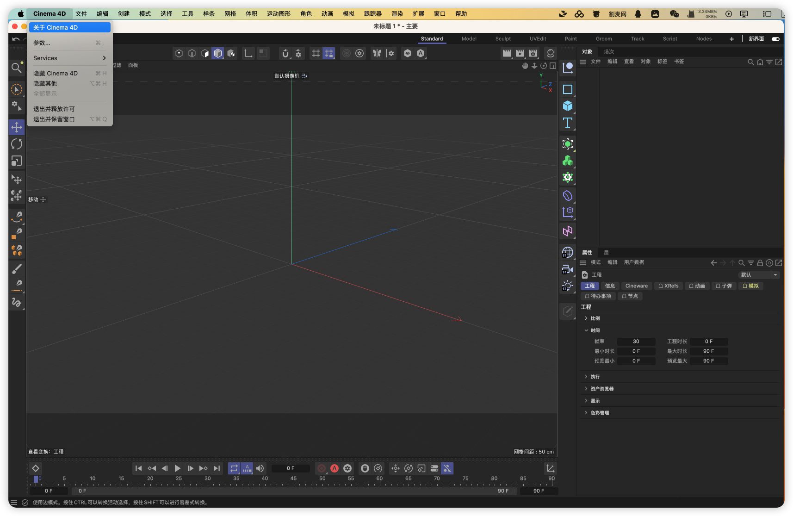Play the animation forward

point(177,468)
